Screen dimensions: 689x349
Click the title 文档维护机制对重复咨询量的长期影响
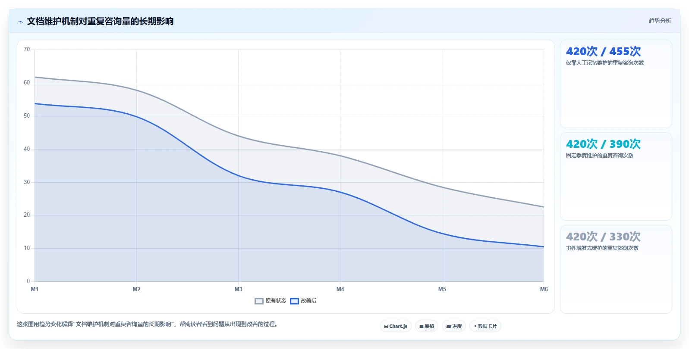coord(100,21)
